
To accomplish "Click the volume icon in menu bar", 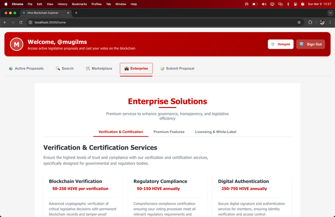I will pos(264,4).
